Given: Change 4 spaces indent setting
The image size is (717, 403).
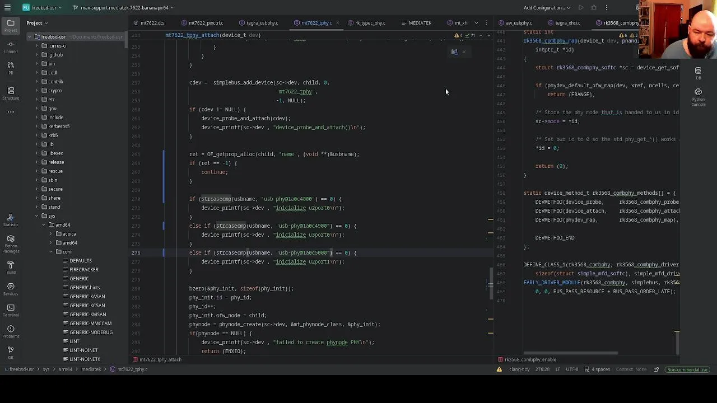Looking at the screenshot, I should coord(597,369).
